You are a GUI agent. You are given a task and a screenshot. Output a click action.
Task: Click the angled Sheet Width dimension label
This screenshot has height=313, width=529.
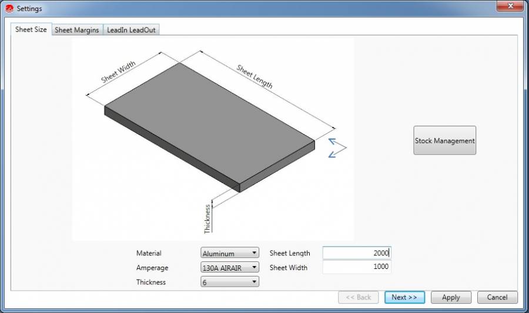pos(118,73)
